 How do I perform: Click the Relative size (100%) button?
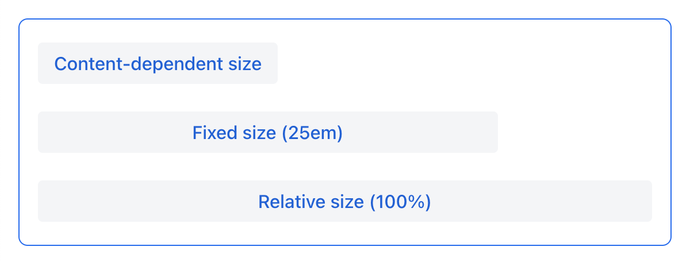(x=344, y=202)
